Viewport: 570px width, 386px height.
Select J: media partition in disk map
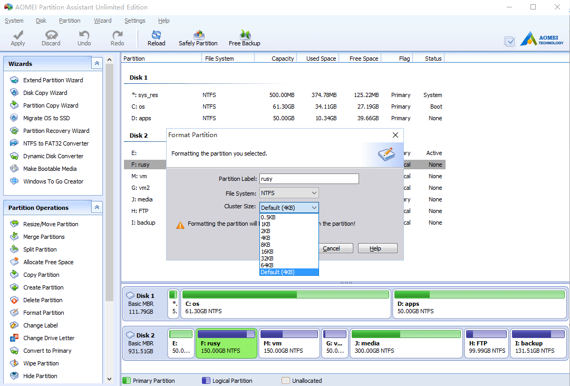(x=407, y=343)
